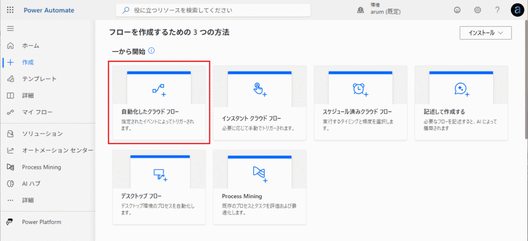528x241 pixels.
Task: Click the マイ フロー flow icon
Action: (x=10, y=112)
